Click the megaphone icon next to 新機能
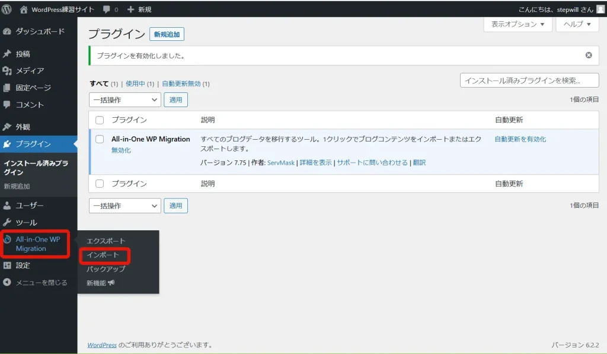The width and height of the screenshot is (607, 354). [x=111, y=283]
